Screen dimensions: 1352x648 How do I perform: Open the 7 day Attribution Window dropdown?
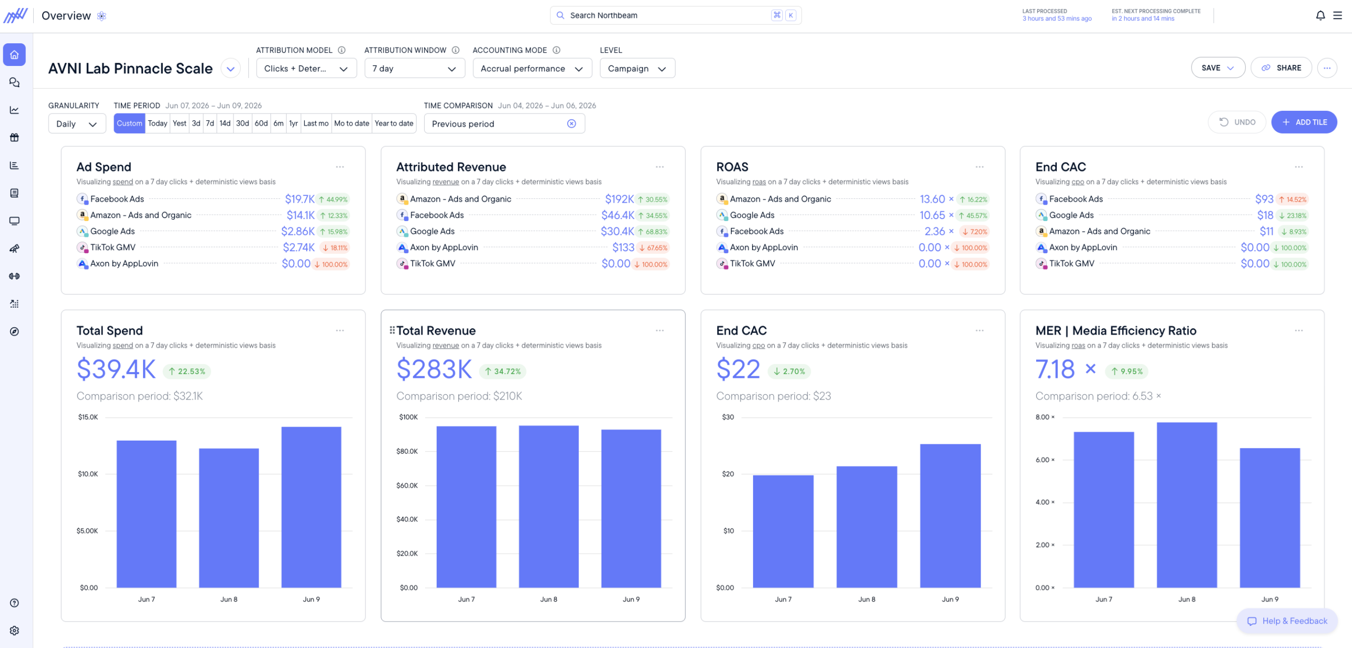click(415, 69)
